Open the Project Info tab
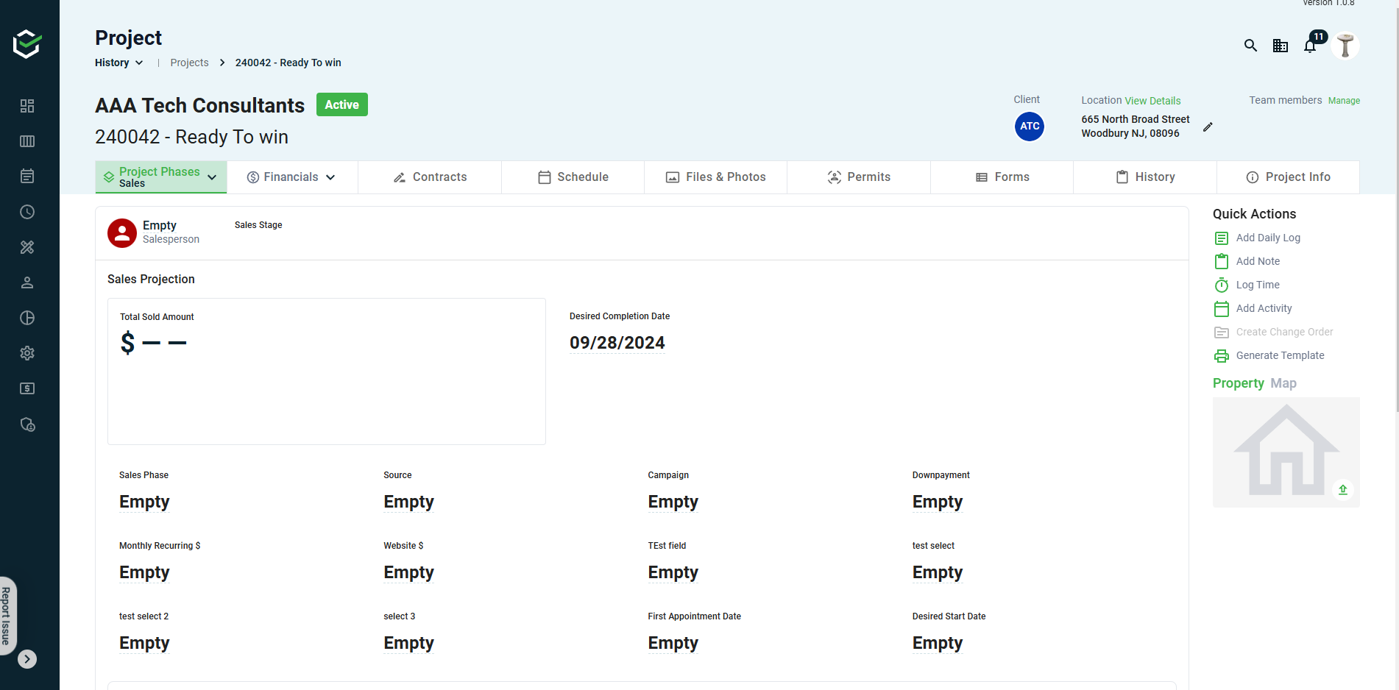 [1288, 177]
